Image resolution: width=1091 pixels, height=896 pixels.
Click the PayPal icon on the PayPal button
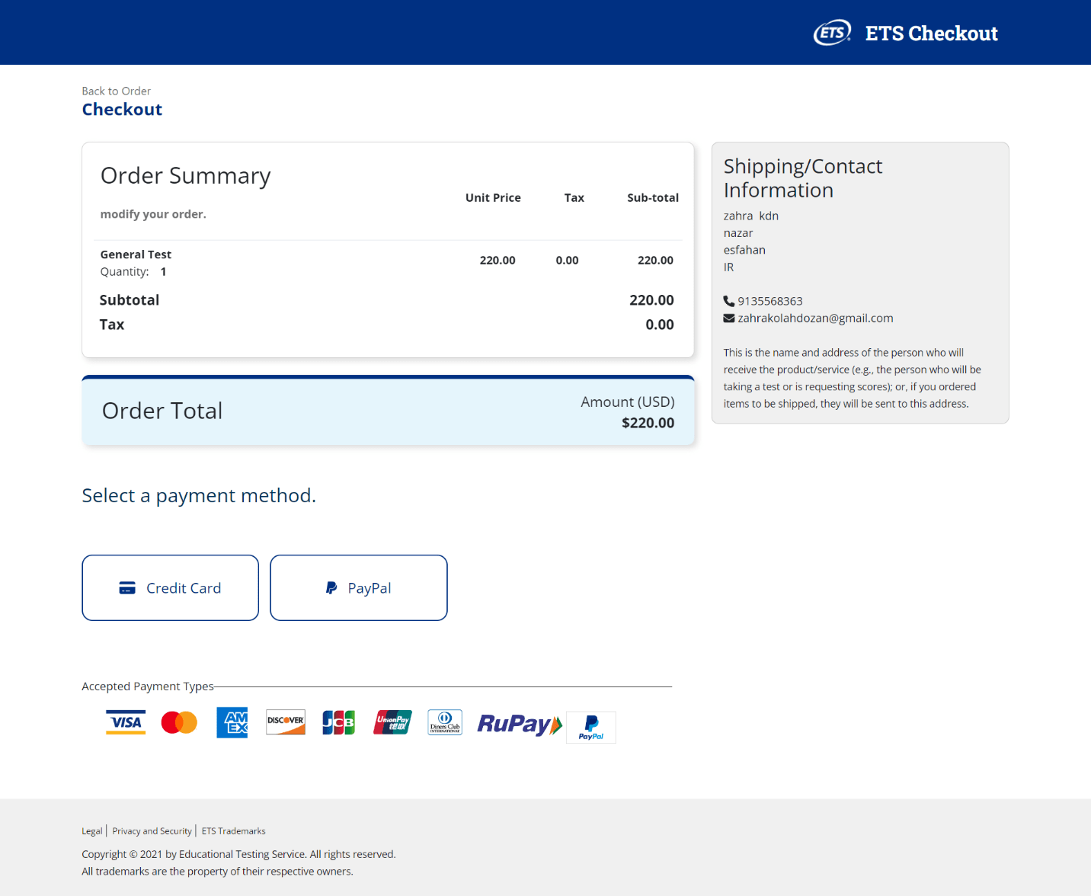pos(331,588)
